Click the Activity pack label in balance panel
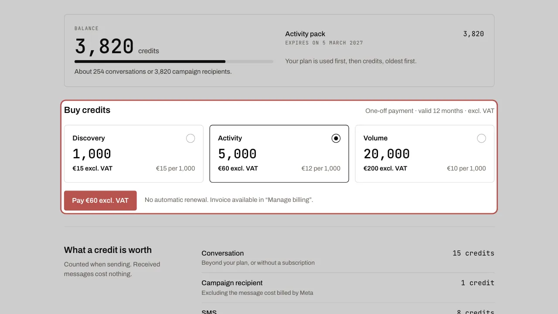This screenshot has height=314, width=558. pos(305,34)
